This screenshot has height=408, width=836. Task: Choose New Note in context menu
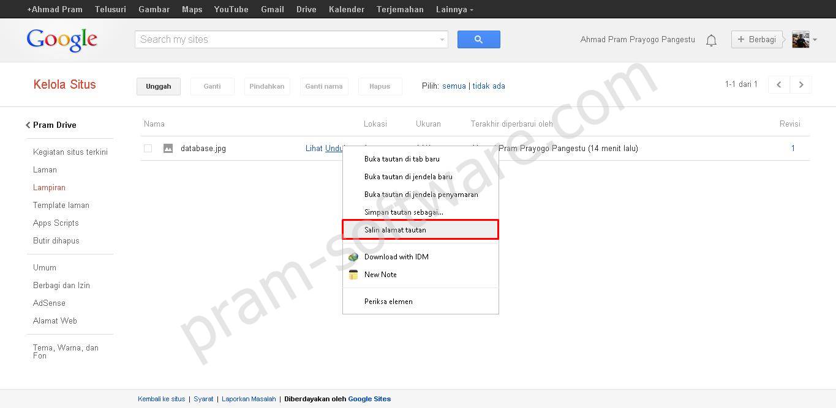(420, 275)
